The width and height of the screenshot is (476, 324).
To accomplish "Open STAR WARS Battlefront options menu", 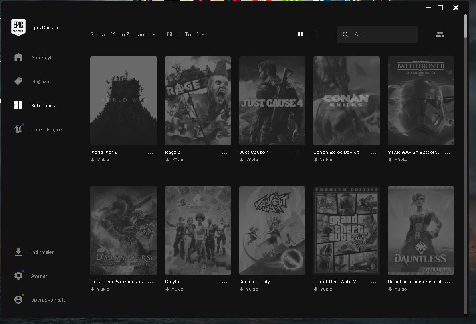I will click(x=448, y=153).
